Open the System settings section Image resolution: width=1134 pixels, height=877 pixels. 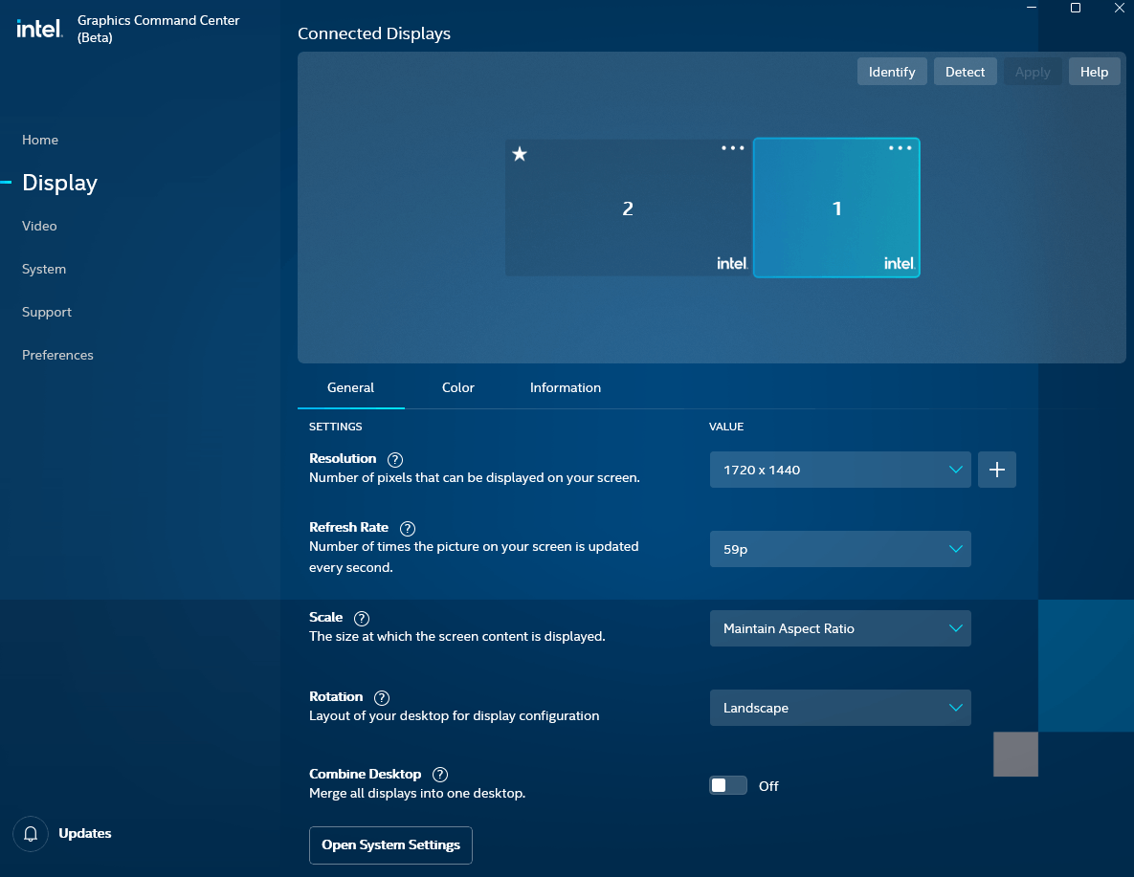click(x=43, y=269)
